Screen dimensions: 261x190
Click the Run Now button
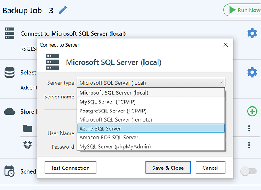[x=242, y=10]
